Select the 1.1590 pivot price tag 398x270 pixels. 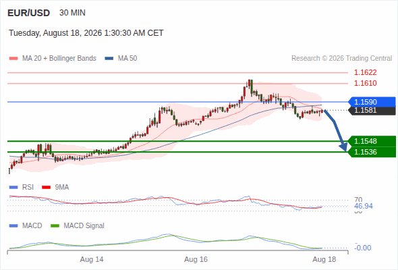[372, 102]
